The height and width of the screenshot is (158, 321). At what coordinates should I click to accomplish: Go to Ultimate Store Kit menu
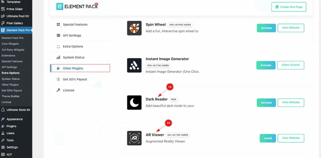[x=18, y=110]
